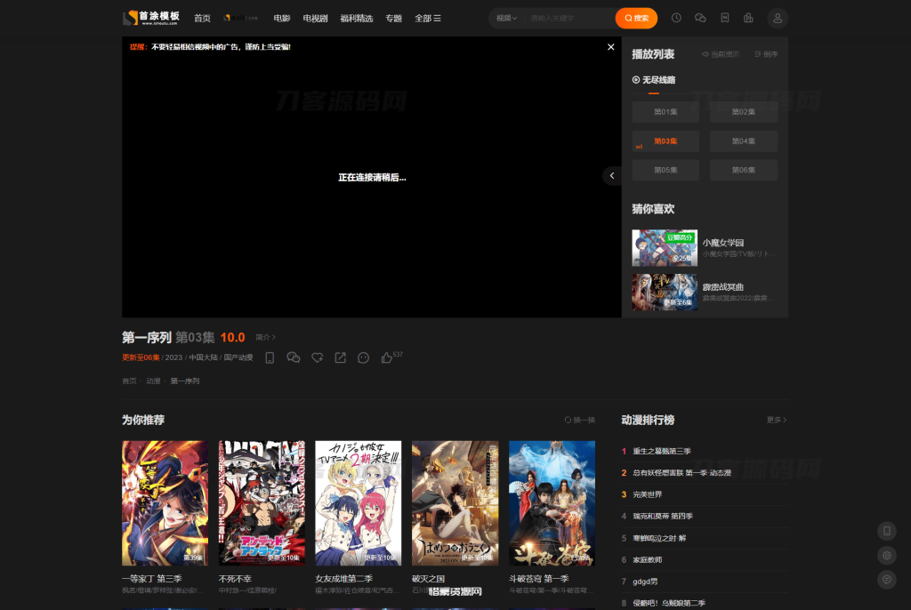The image size is (911, 610).
Task: Expand the 简介 synopsis section
Action: pyautogui.click(x=264, y=337)
